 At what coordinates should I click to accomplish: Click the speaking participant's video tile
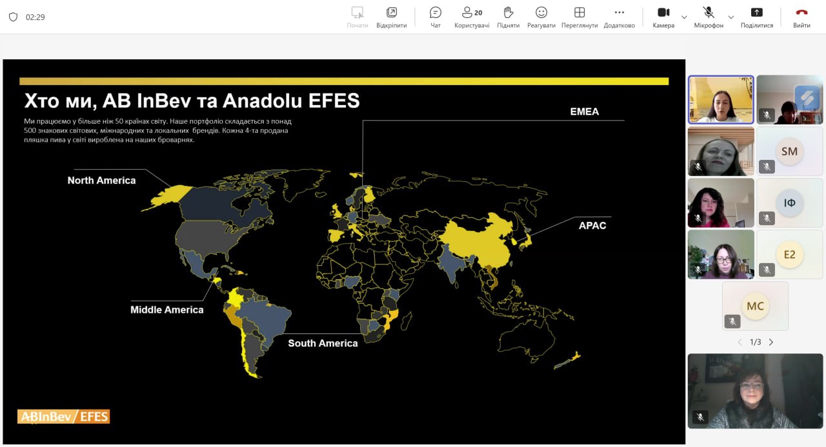pos(721,99)
